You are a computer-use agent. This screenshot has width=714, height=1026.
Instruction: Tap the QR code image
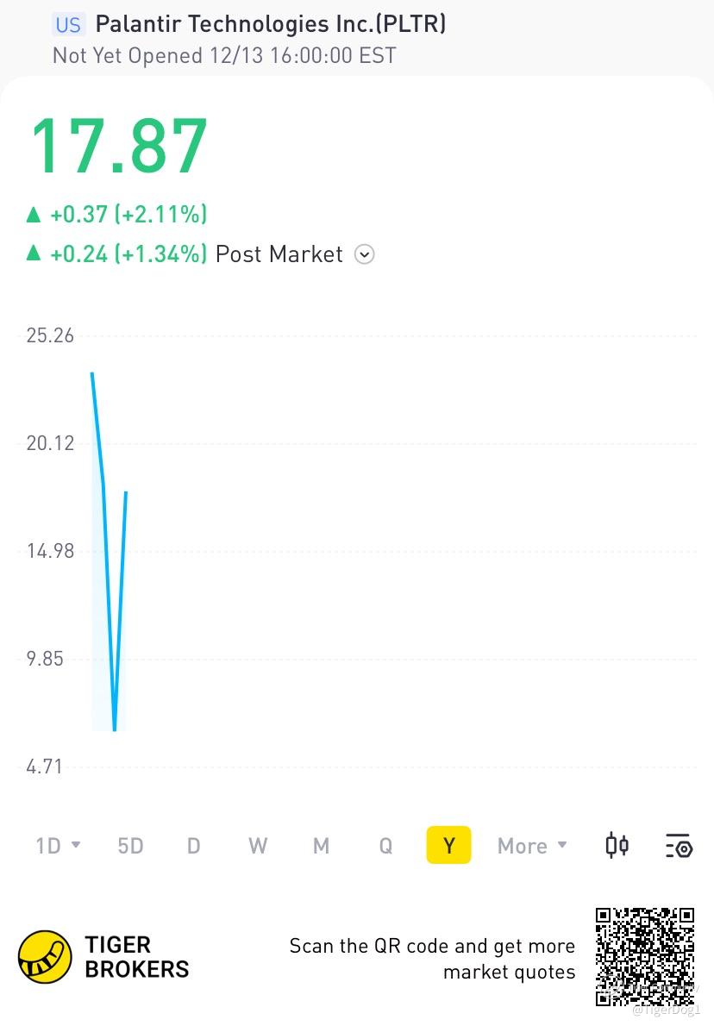point(645,955)
